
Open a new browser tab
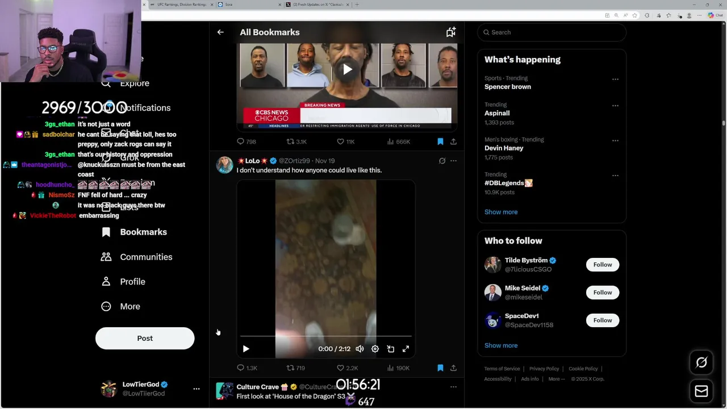point(357,5)
